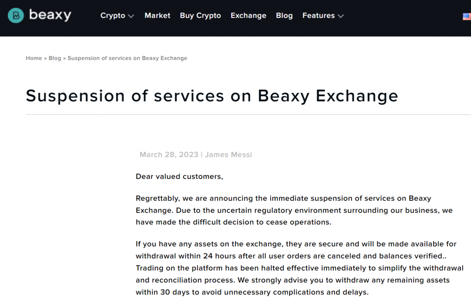This screenshot has height=306, width=471.
Task: Open the Features navigation menu
Action: 318,16
